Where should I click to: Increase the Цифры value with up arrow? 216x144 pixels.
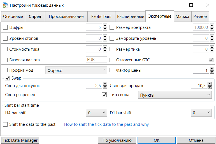coord(105,25)
